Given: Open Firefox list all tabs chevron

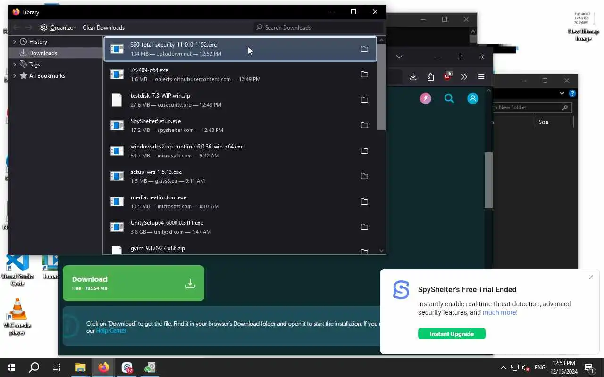Looking at the screenshot, I should click(x=399, y=57).
